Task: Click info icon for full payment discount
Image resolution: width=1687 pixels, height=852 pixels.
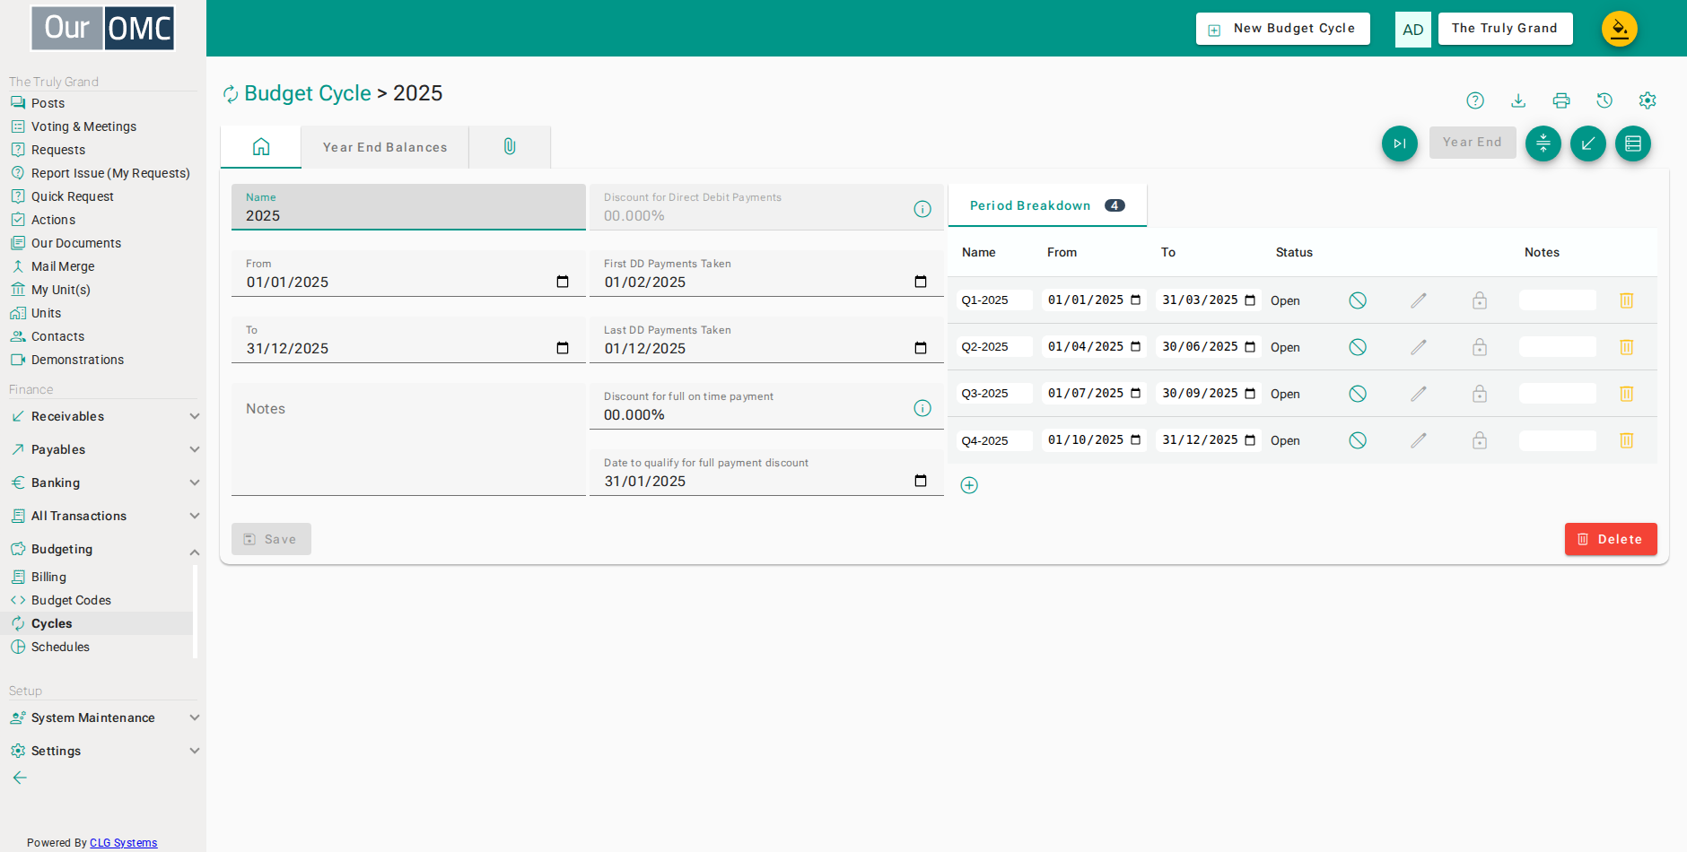Action: coord(922,408)
